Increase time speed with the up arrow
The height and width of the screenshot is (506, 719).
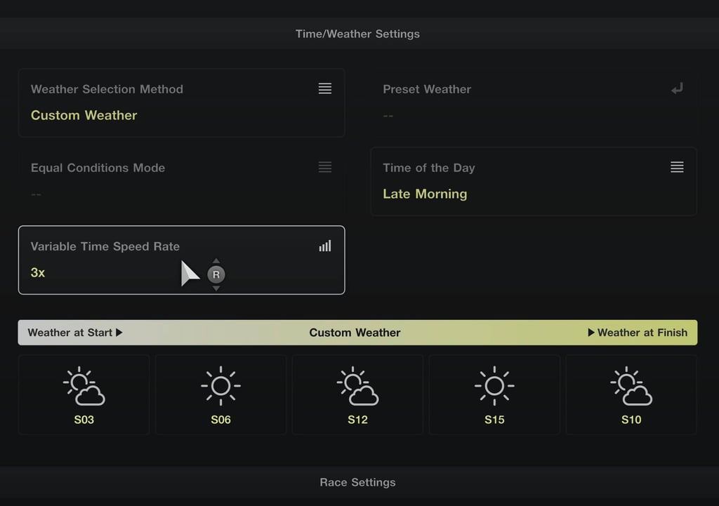tap(216, 261)
